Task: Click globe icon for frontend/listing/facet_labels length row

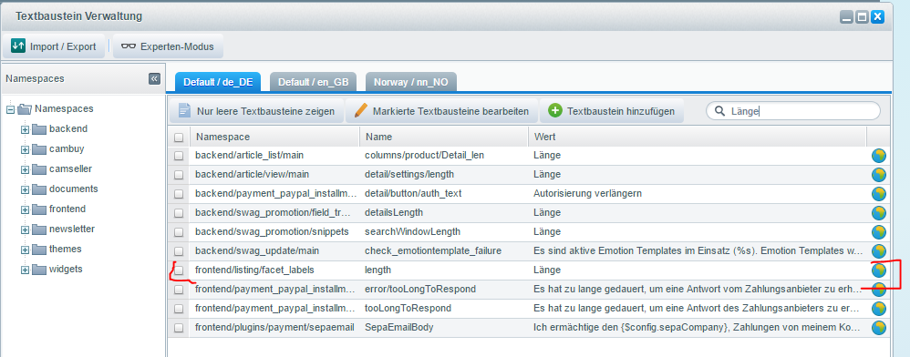Action: tap(879, 270)
